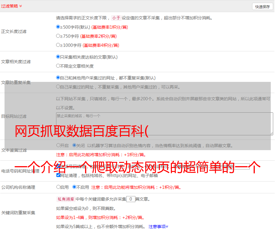Click the 小于 highlighted tag
The height and width of the screenshot is (232, 275).
116,18
